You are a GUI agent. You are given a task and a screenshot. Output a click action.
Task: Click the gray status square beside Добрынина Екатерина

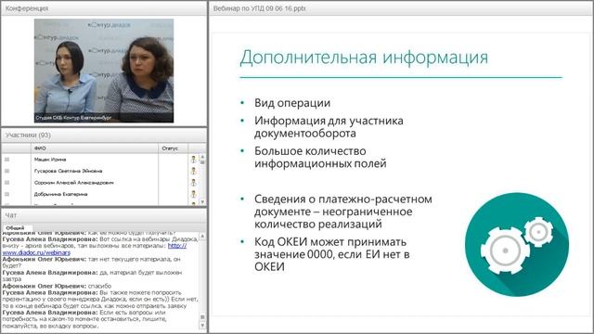(x=6, y=194)
